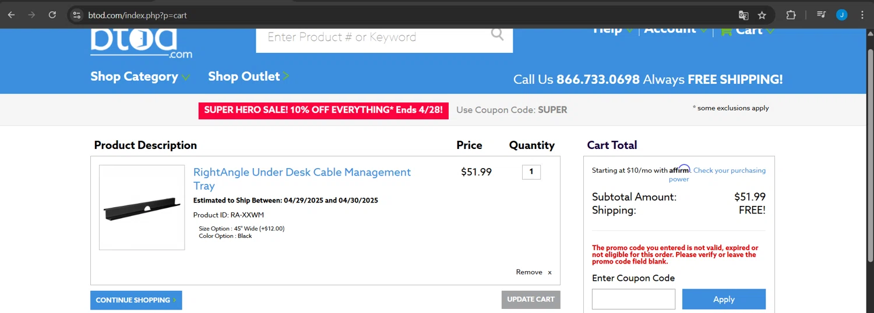Expand the Shop Category menu
The image size is (874, 313).
[x=140, y=77]
